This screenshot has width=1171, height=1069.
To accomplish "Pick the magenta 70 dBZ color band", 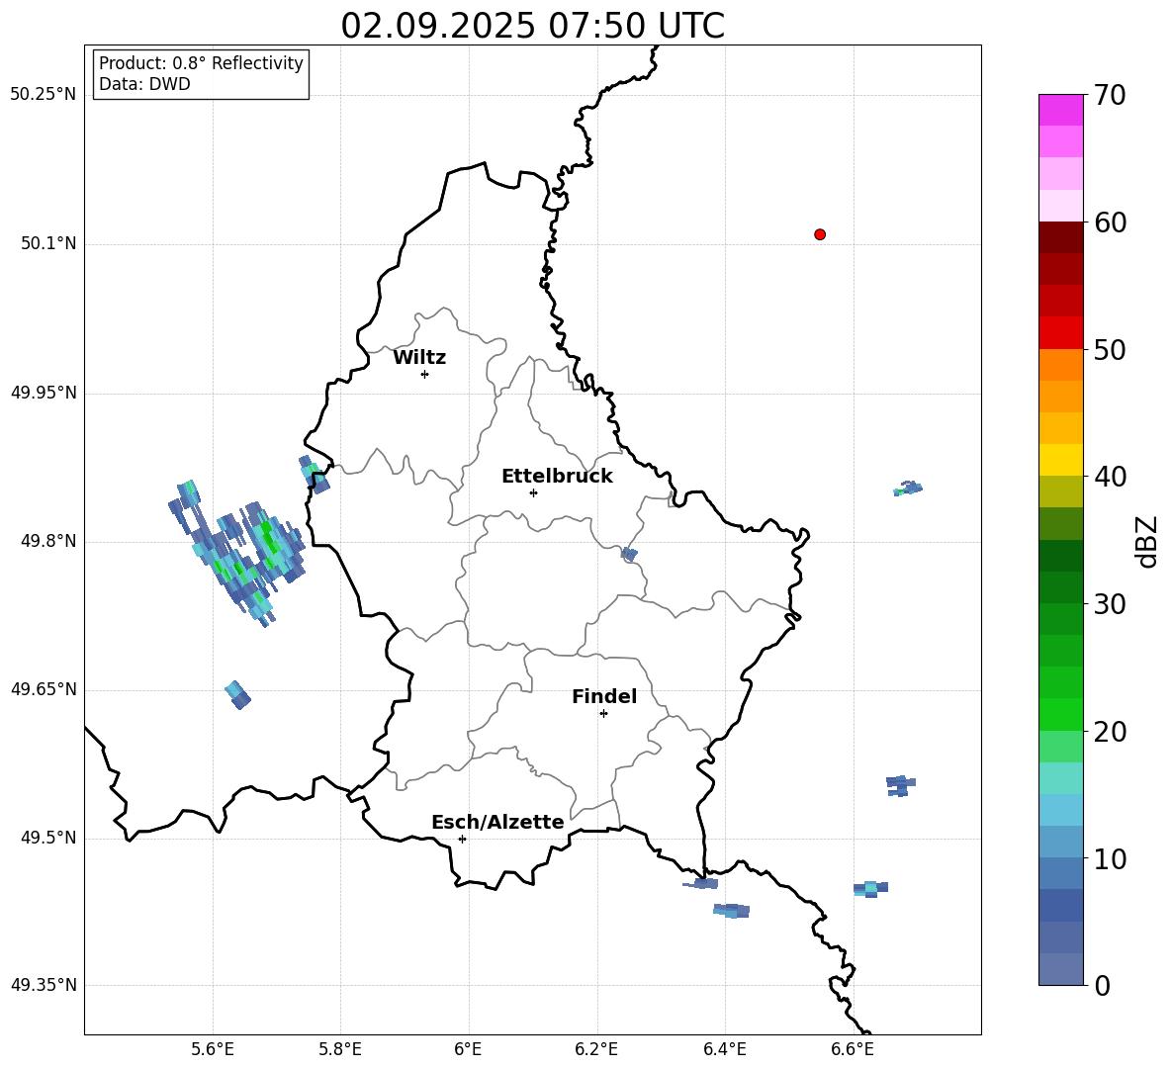I will [x=1060, y=110].
